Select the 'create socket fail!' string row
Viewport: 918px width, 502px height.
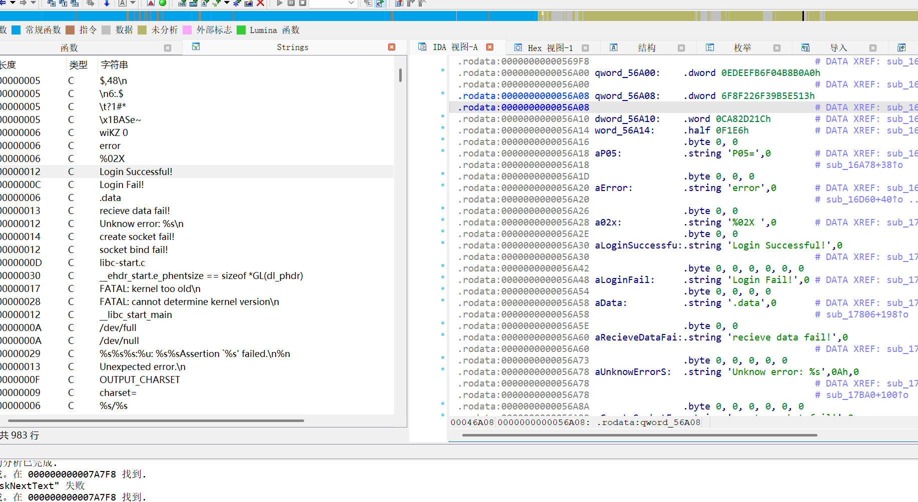click(197, 236)
